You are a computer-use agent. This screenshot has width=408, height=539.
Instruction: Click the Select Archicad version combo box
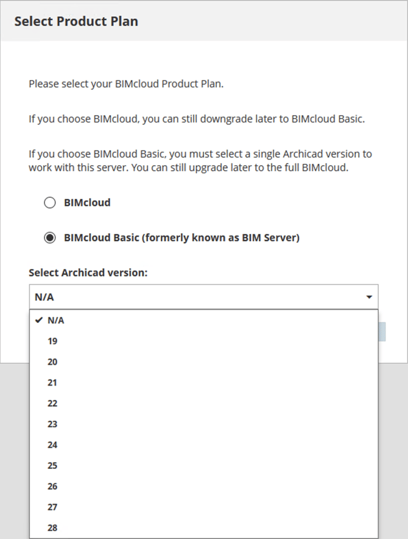[195, 297]
